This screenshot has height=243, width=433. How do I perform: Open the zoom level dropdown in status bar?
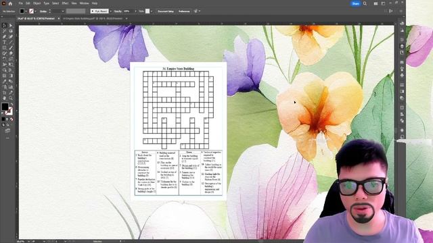click(x=28, y=242)
